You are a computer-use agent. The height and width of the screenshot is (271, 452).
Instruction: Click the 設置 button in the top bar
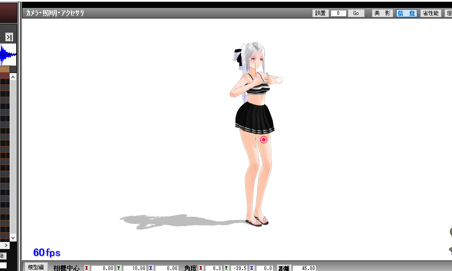click(321, 13)
